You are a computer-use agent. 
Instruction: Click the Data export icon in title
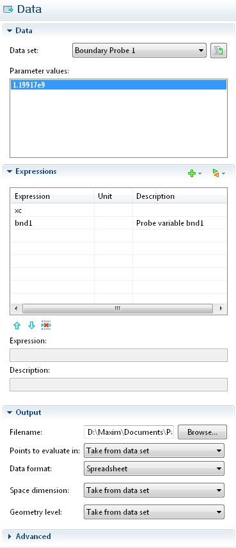pyautogui.click(x=8, y=10)
